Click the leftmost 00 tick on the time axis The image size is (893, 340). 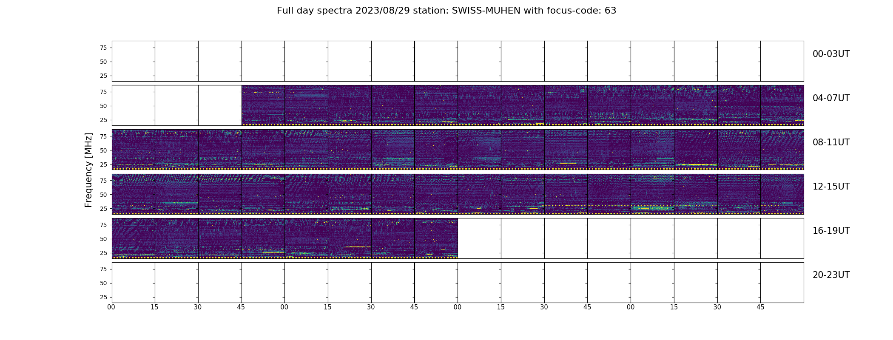[111, 307]
